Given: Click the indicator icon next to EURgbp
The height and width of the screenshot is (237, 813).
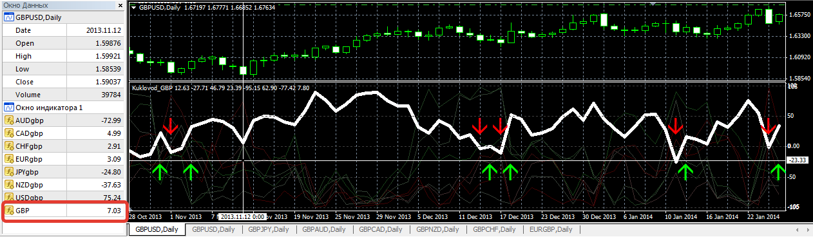Looking at the screenshot, I should tap(10, 158).
